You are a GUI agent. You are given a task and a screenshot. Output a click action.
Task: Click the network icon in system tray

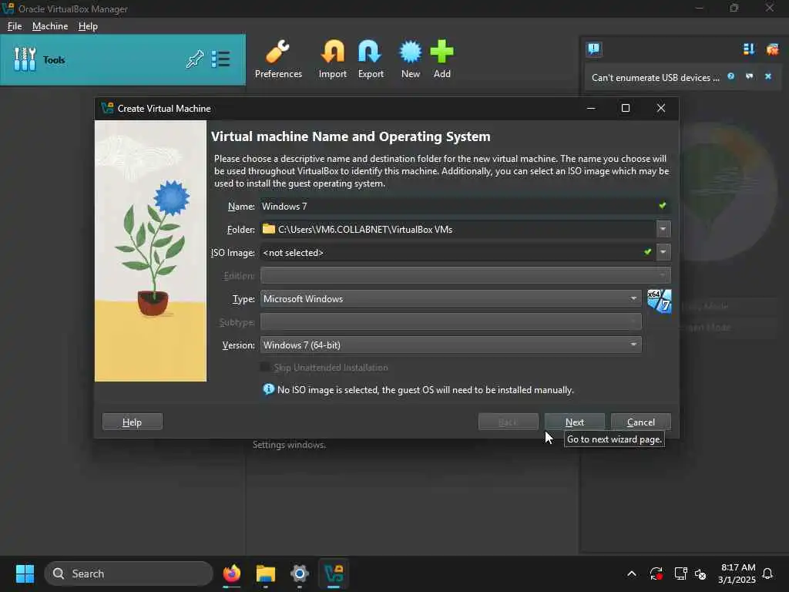680,573
